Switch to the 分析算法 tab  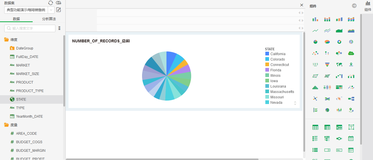tap(49, 19)
